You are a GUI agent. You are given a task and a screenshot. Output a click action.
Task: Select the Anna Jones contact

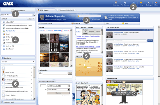click(17, 72)
